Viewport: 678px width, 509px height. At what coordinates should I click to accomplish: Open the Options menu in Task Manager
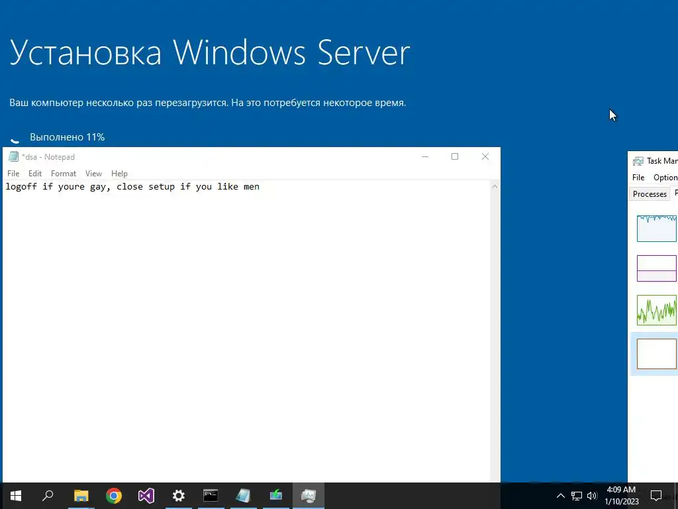click(665, 178)
